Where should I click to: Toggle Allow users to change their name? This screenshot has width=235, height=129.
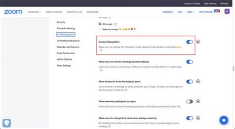coord(190,118)
